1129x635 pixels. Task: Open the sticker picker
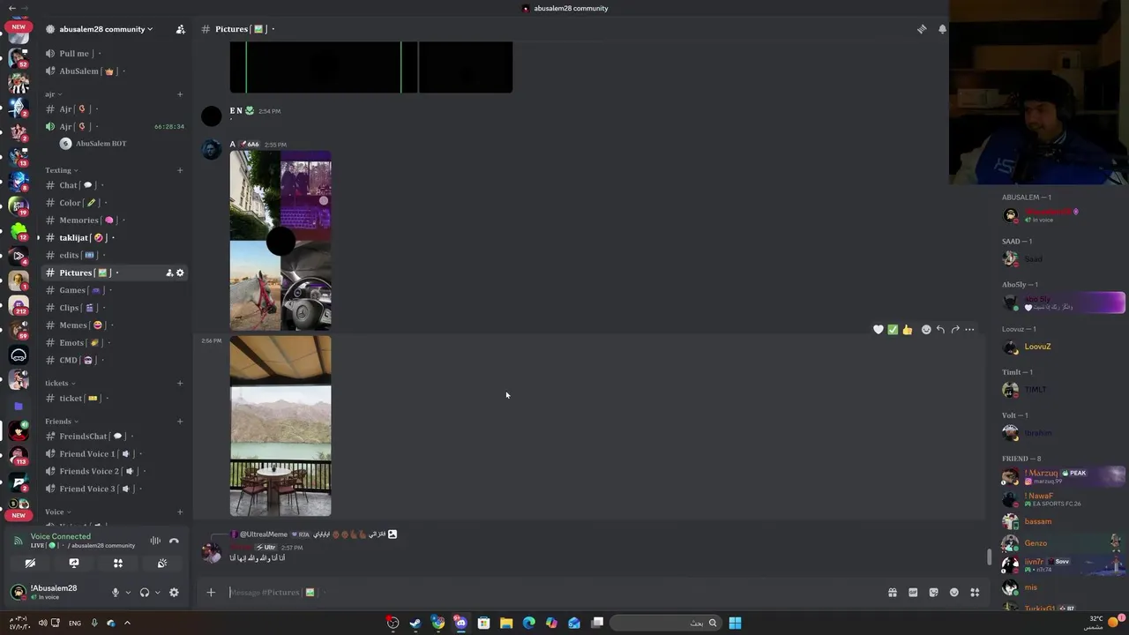(933, 593)
